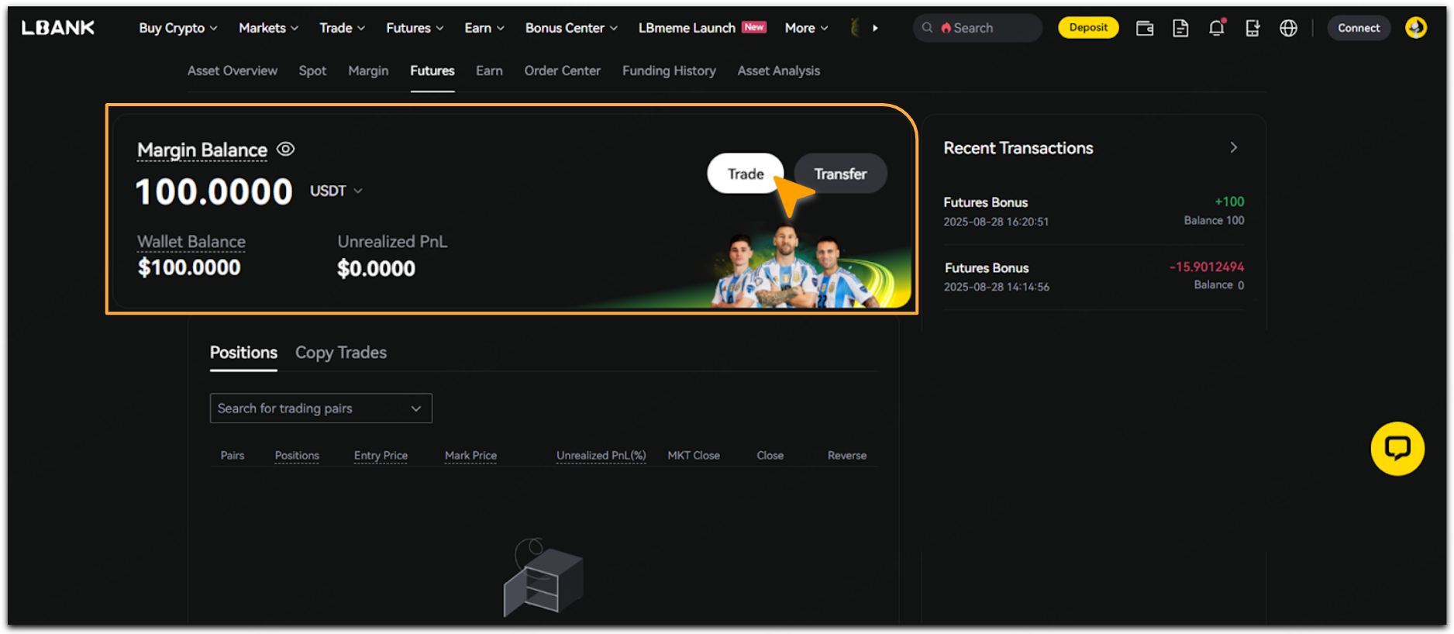Expand the USDT currency dropdown
Image resolution: width=1454 pixels, height=634 pixels.
click(x=336, y=191)
